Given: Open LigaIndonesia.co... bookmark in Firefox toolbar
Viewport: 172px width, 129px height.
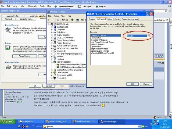Looking at the screenshot, I should pyautogui.click(x=65, y=6).
